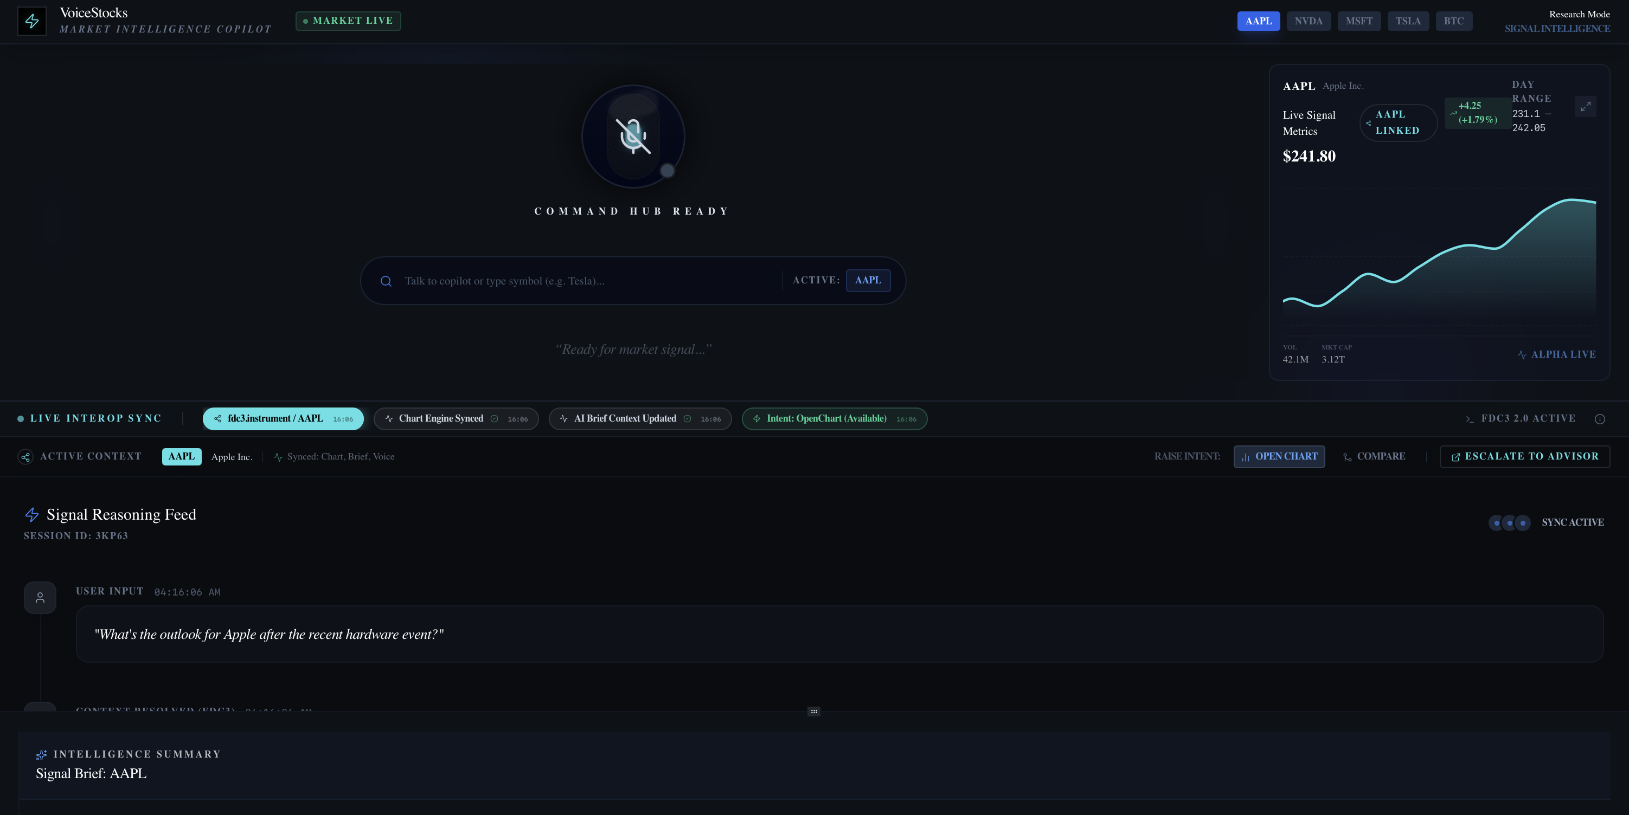1629x815 pixels.
Task: Click the FDC3 2.0 Active terminal icon
Action: pyautogui.click(x=1470, y=418)
